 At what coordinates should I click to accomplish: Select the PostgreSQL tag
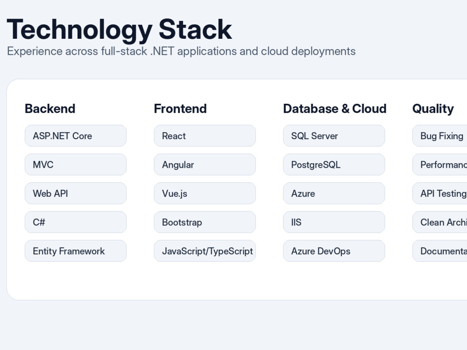click(334, 164)
